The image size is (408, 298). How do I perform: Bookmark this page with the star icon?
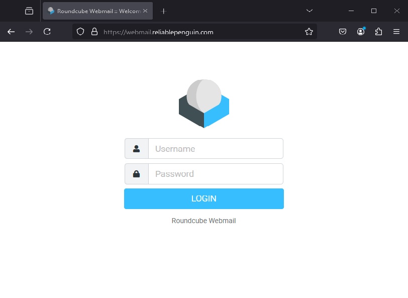pyautogui.click(x=309, y=32)
